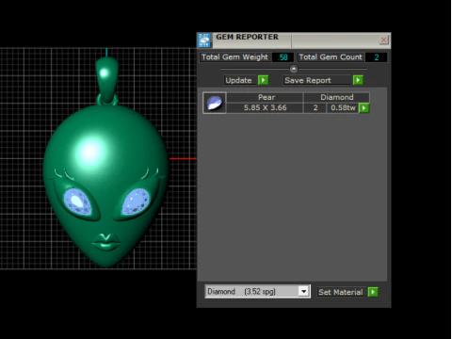
Task: Click the Gem Reporter logo icon
Action: point(204,40)
